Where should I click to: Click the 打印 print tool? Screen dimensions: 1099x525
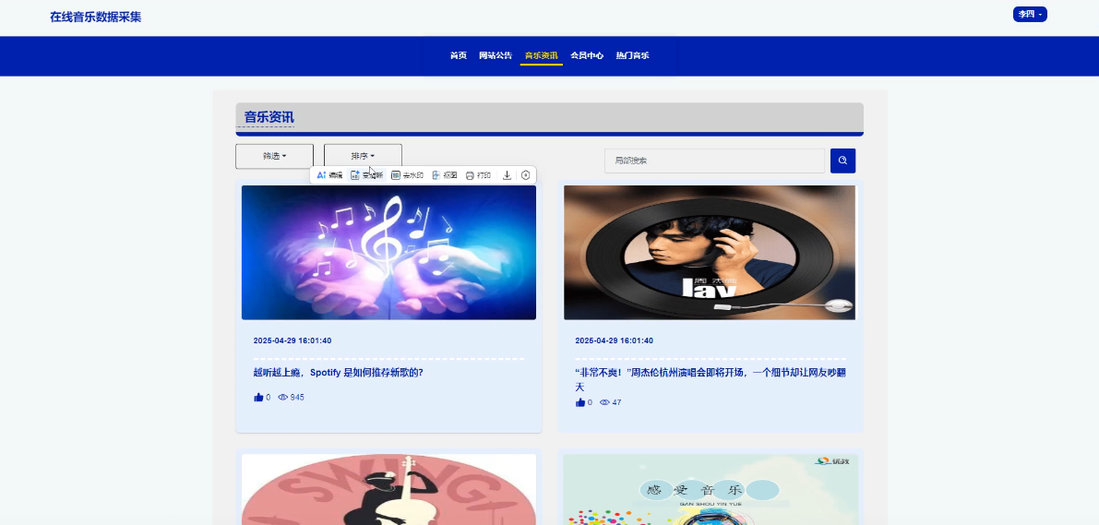[478, 175]
